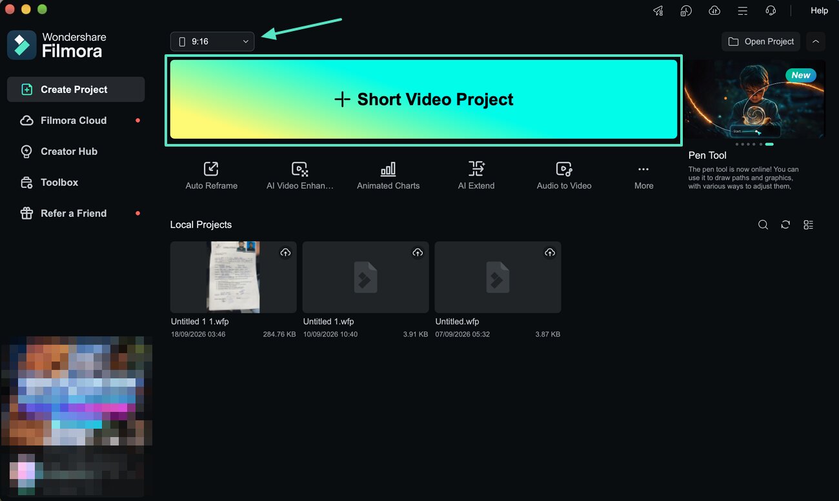Launch the AI Video Enhancer tool

click(x=300, y=176)
